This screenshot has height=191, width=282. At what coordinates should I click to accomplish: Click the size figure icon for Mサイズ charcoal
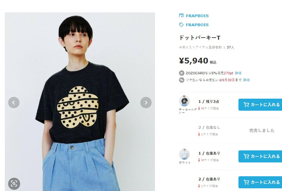pos(199,109)
